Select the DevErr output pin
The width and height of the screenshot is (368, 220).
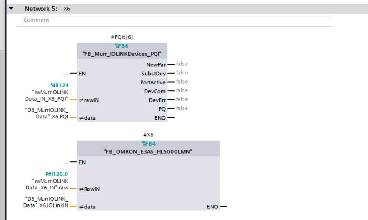pos(157,100)
